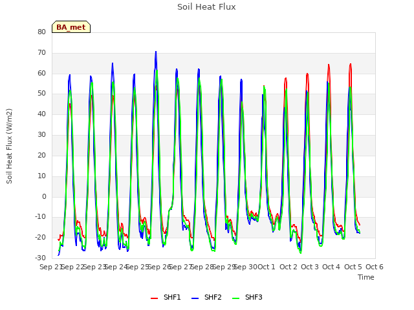Click the 0 y-axis tick label
Image resolution: width=414 pixels, height=310 pixels.
44,196
